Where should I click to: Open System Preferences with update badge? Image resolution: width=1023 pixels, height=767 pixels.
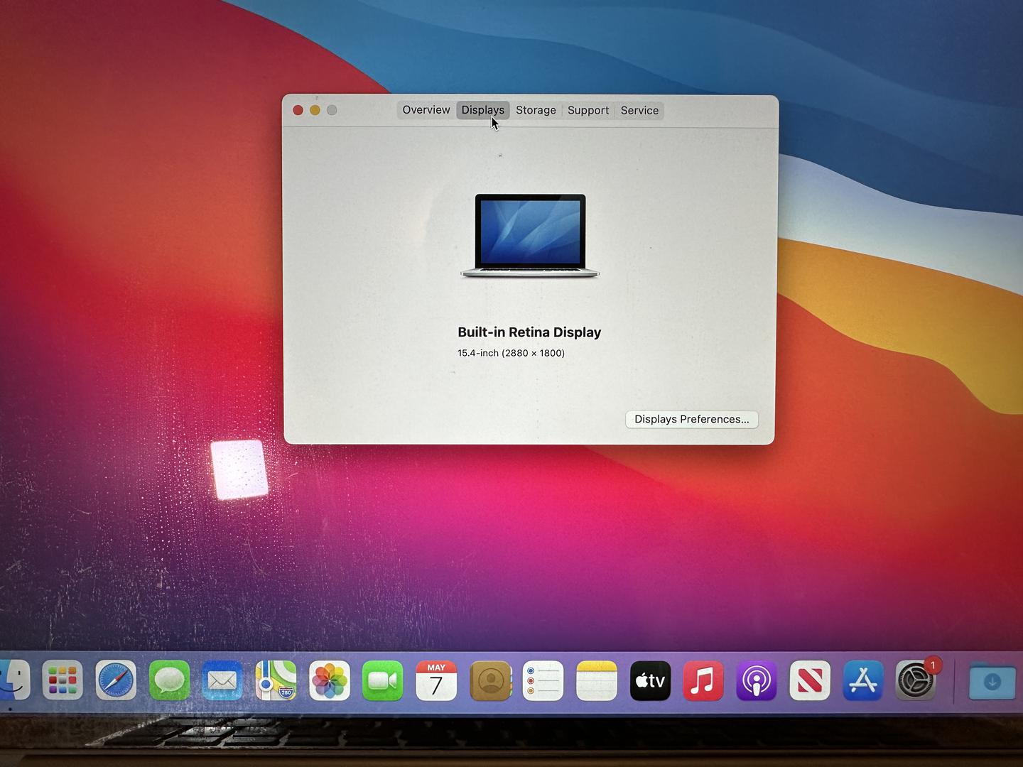[916, 680]
